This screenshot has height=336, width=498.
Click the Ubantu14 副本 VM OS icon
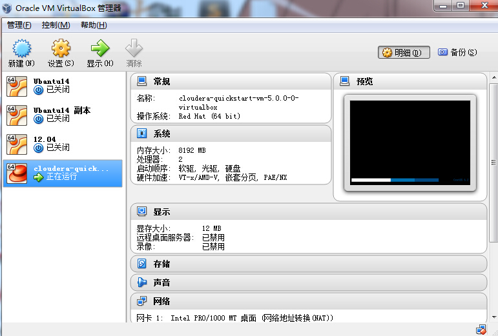pyautogui.click(x=17, y=115)
